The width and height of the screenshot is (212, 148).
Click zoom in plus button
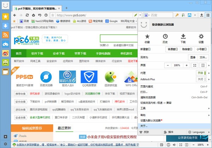click(186, 66)
